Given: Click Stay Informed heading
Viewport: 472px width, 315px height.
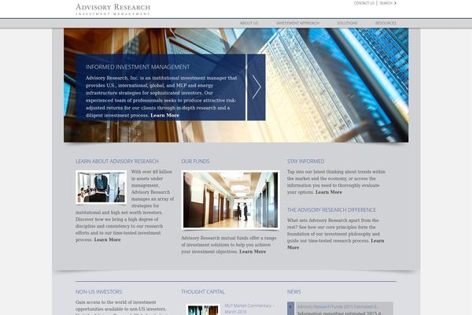Looking at the screenshot, I should pyautogui.click(x=305, y=161).
